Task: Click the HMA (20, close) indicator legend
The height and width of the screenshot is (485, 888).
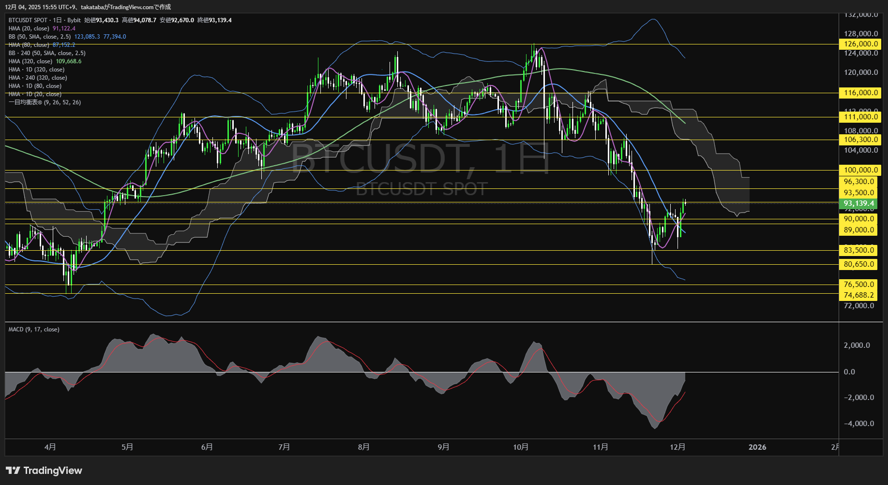Action: (x=29, y=29)
